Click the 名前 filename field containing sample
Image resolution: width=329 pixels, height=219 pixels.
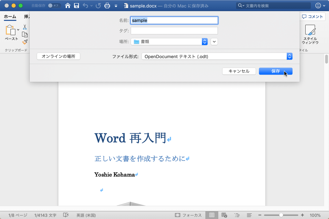click(x=174, y=20)
